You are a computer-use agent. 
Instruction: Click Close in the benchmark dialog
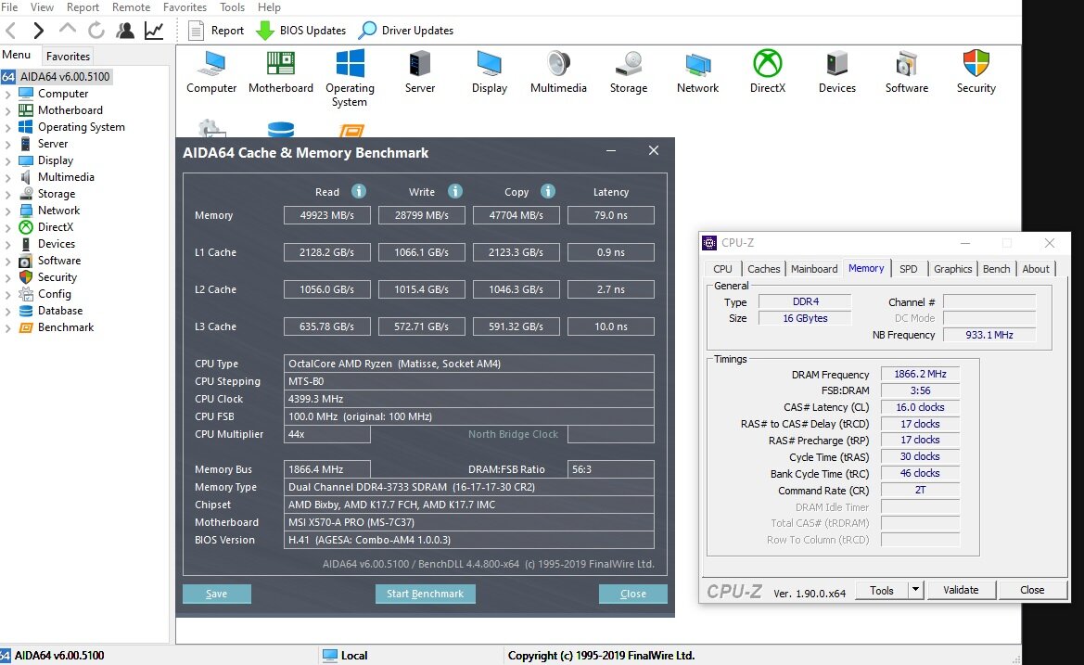633,594
